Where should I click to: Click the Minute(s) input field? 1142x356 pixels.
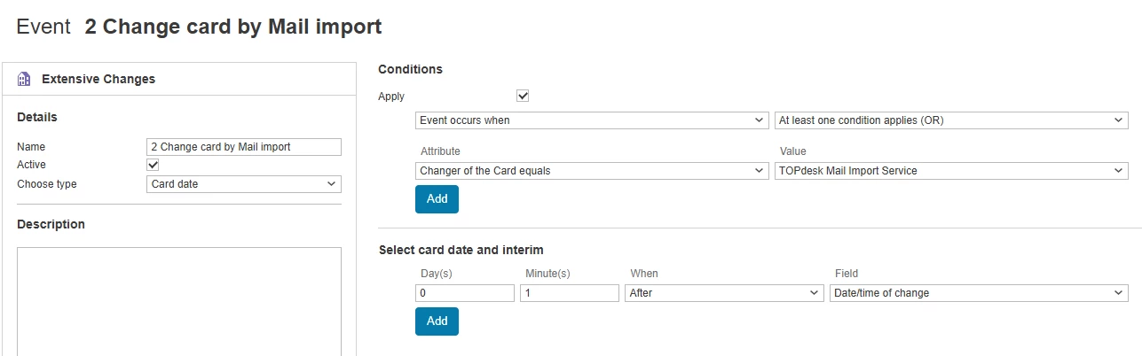pyautogui.click(x=569, y=293)
